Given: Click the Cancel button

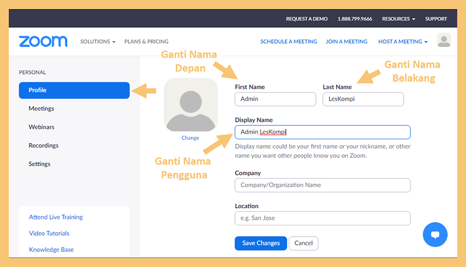Looking at the screenshot, I should click(304, 243).
